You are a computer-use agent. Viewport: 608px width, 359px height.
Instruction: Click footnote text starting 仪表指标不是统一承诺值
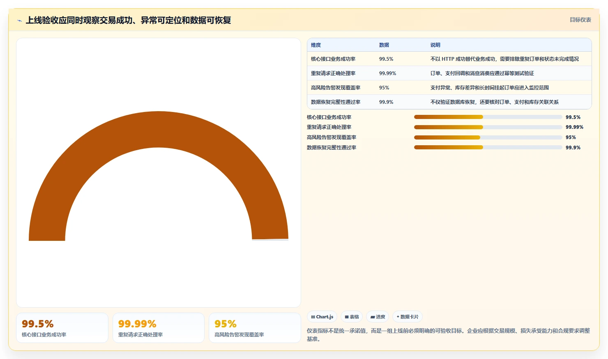pos(449,335)
